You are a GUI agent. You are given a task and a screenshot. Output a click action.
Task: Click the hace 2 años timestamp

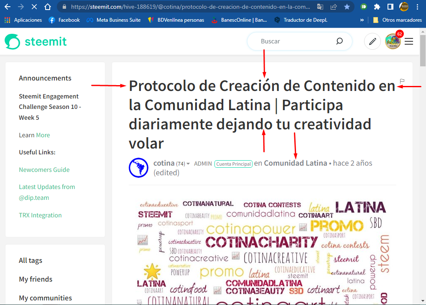(x=353, y=163)
